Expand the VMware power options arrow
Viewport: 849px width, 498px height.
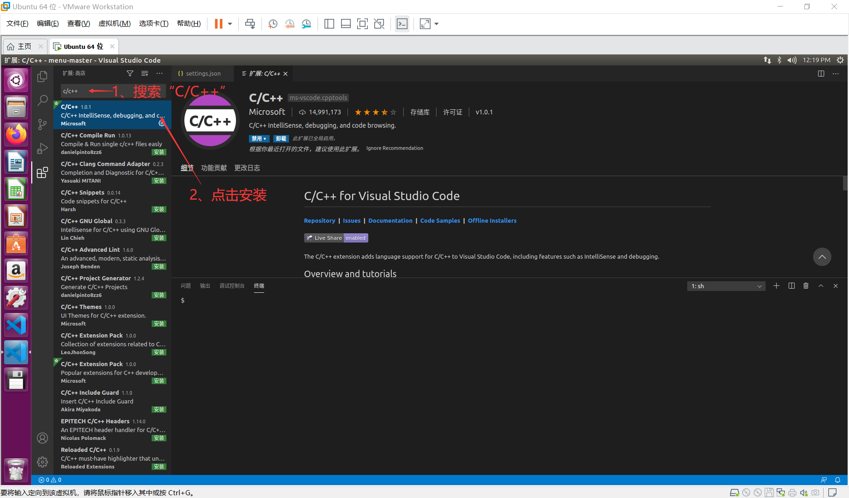tap(230, 24)
